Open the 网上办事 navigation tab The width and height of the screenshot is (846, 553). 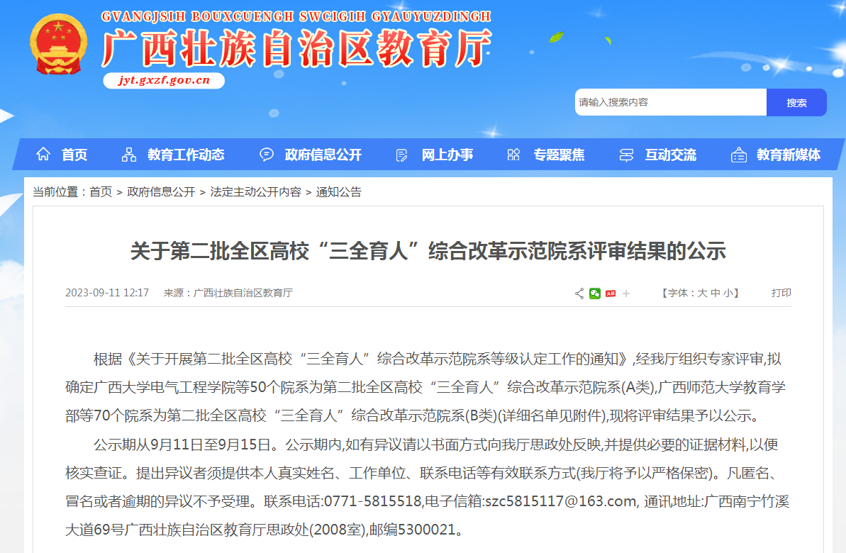[447, 155]
